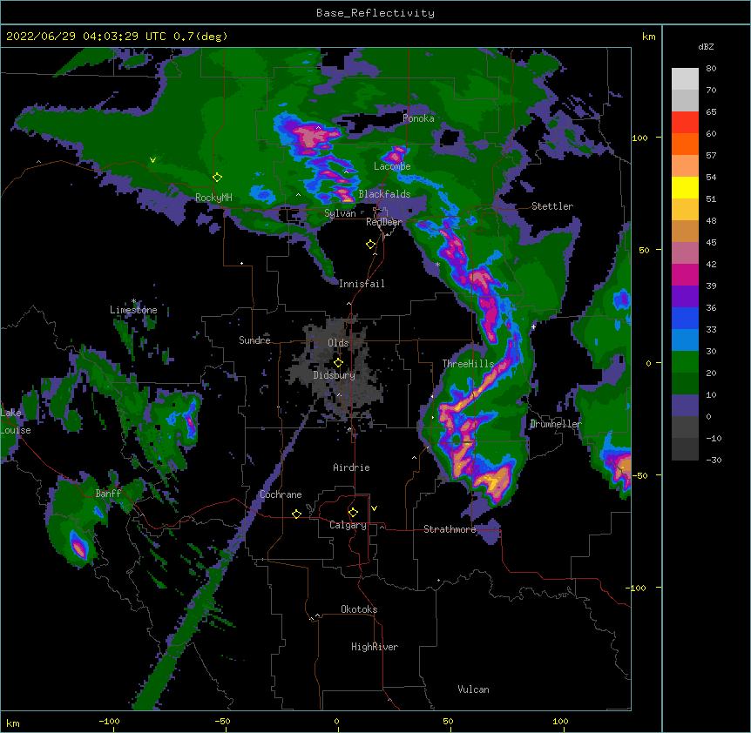This screenshot has width=751, height=733.
Task: Select the purple 39-36 dBZ legend swatch
Action: click(x=685, y=297)
